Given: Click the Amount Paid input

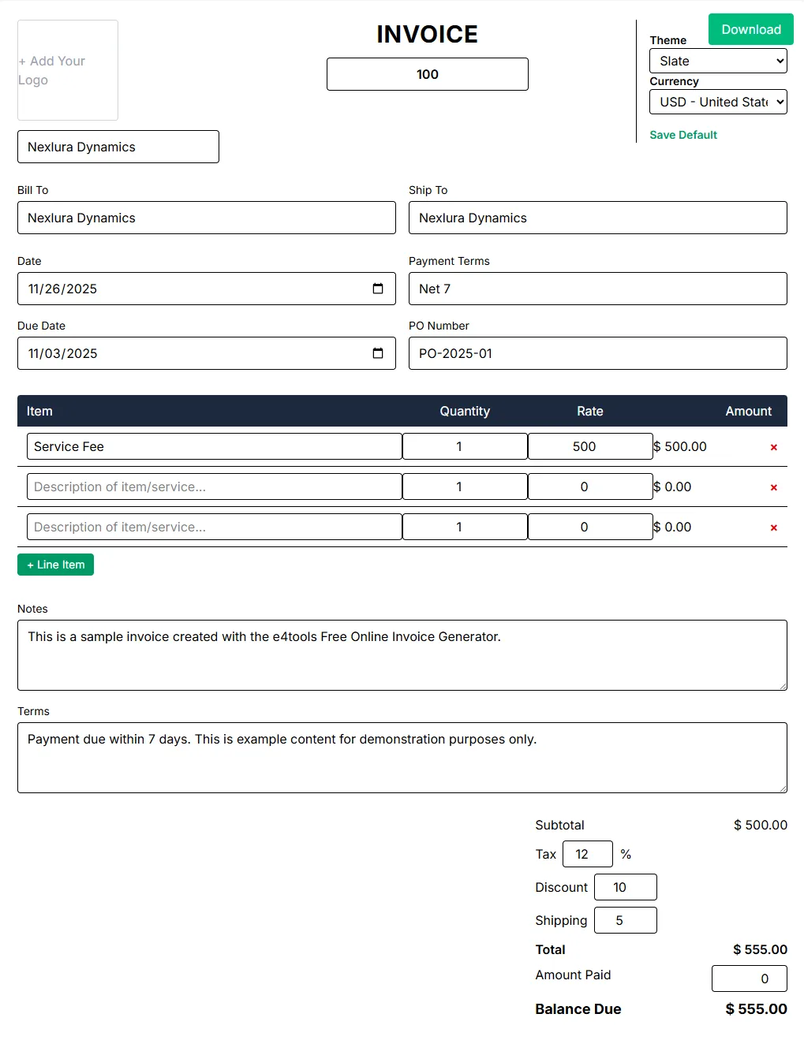Looking at the screenshot, I should [x=749, y=978].
